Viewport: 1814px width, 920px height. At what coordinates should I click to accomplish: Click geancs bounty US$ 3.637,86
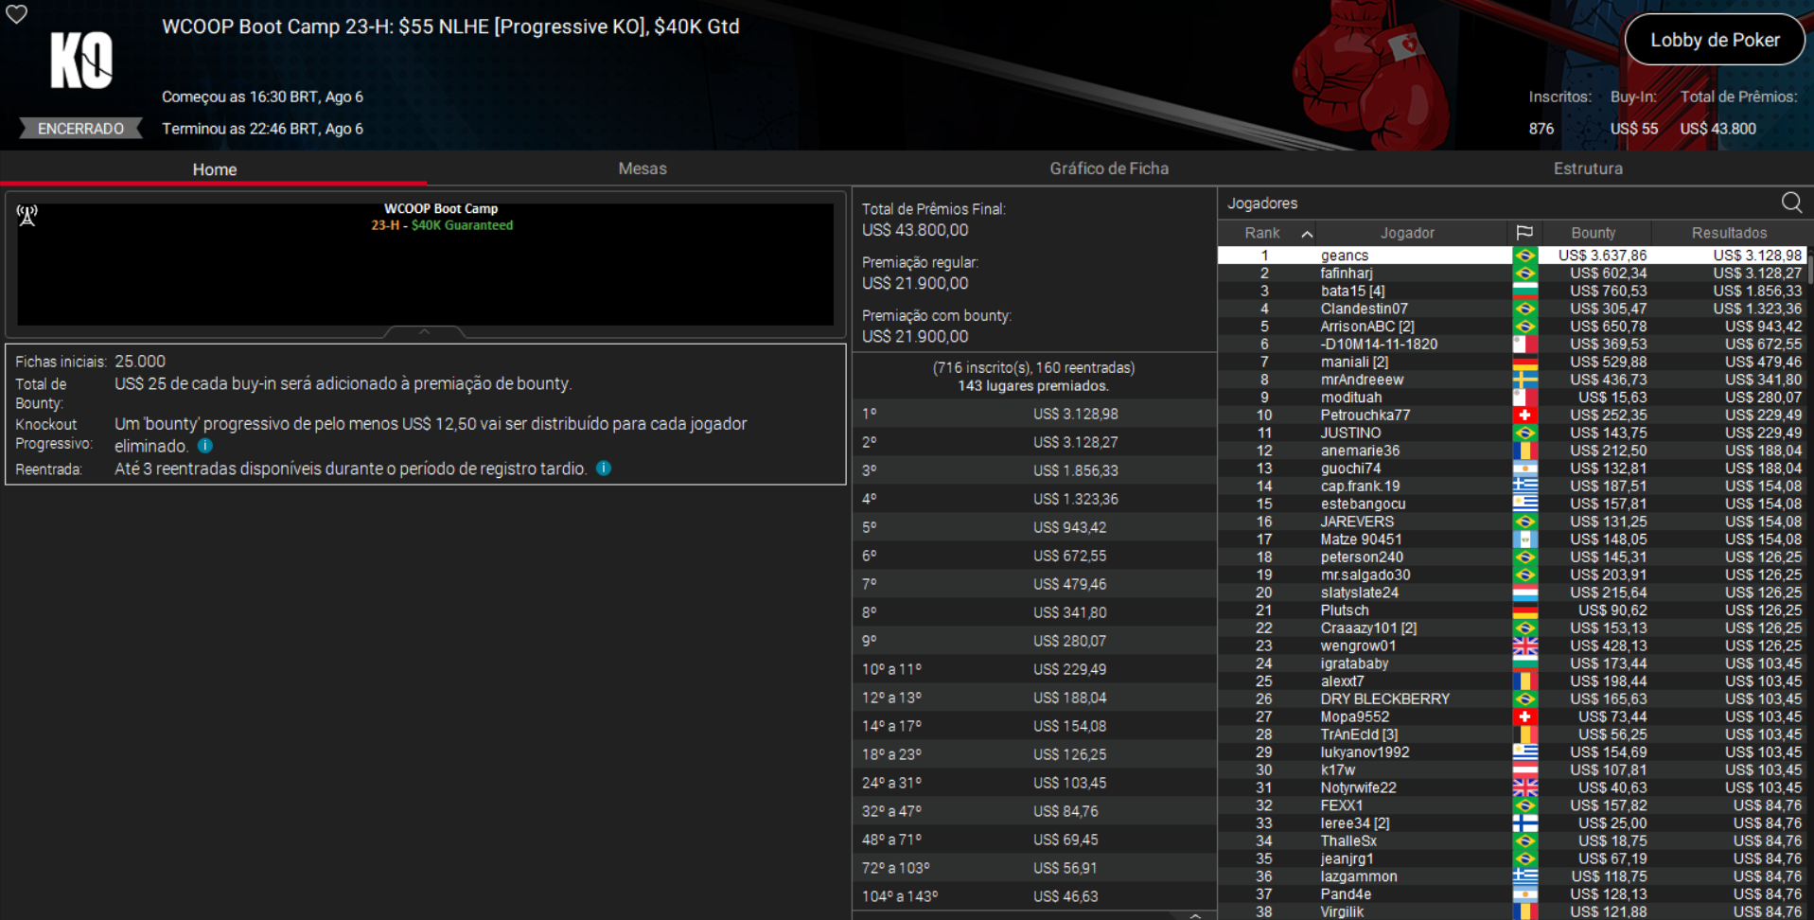tap(1602, 256)
